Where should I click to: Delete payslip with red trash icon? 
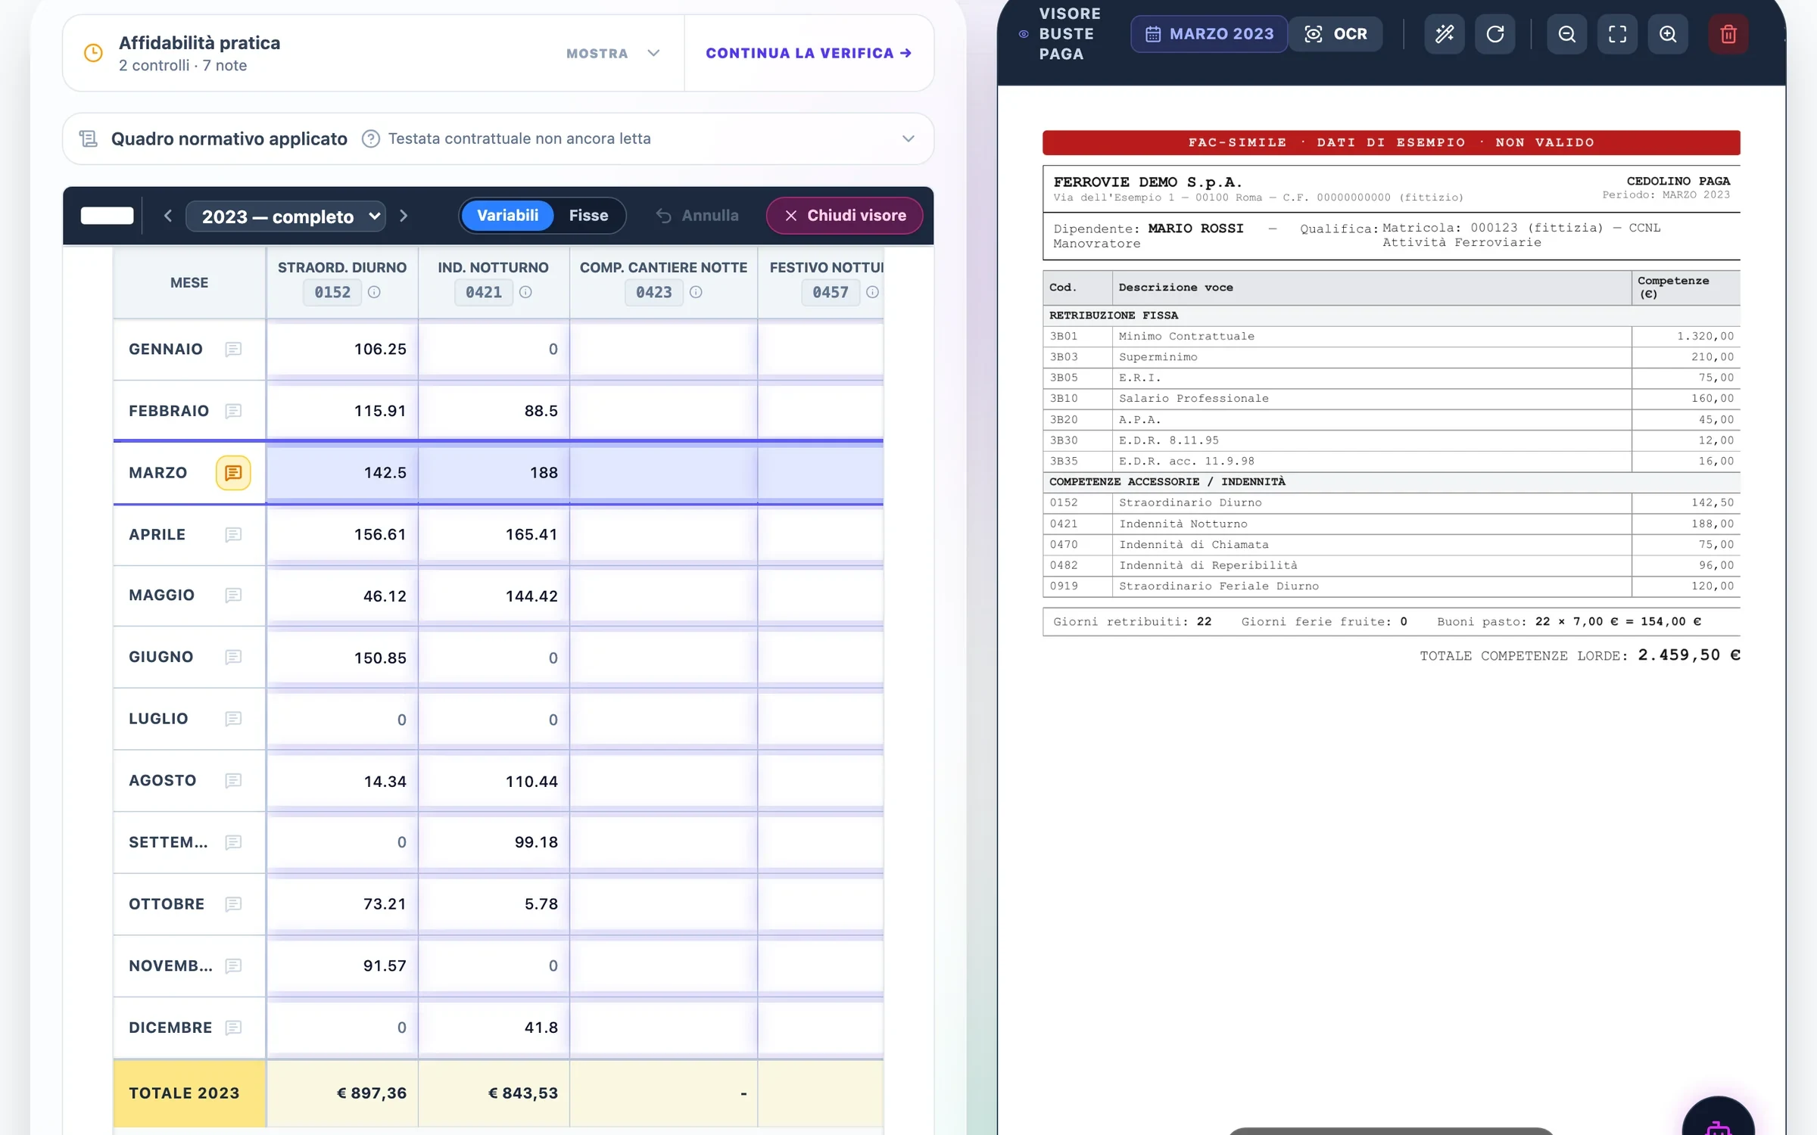click(1728, 34)
